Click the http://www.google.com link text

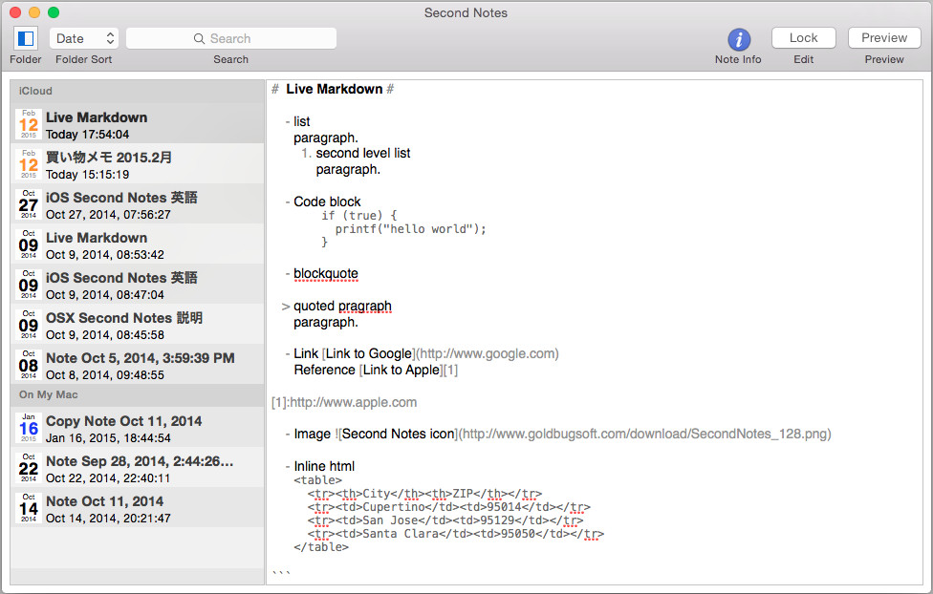487,353
